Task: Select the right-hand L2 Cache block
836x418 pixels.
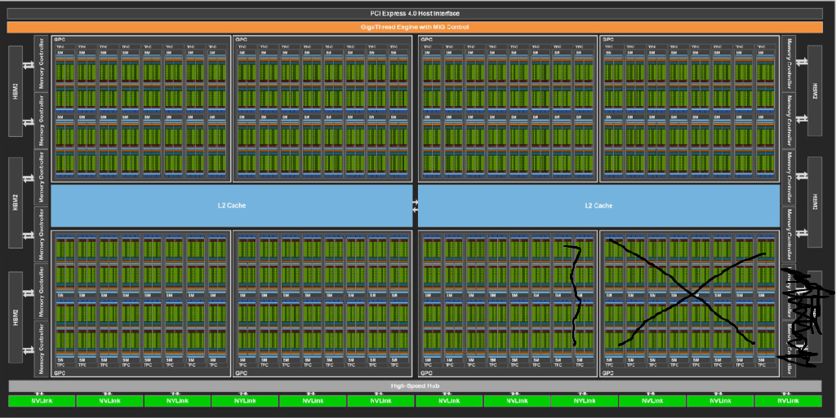Action: click(598, 206)
